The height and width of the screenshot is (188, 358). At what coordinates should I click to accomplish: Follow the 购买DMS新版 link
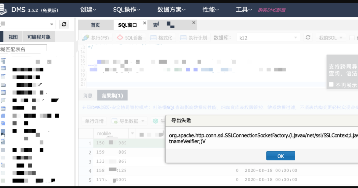(x=272, y=10)
